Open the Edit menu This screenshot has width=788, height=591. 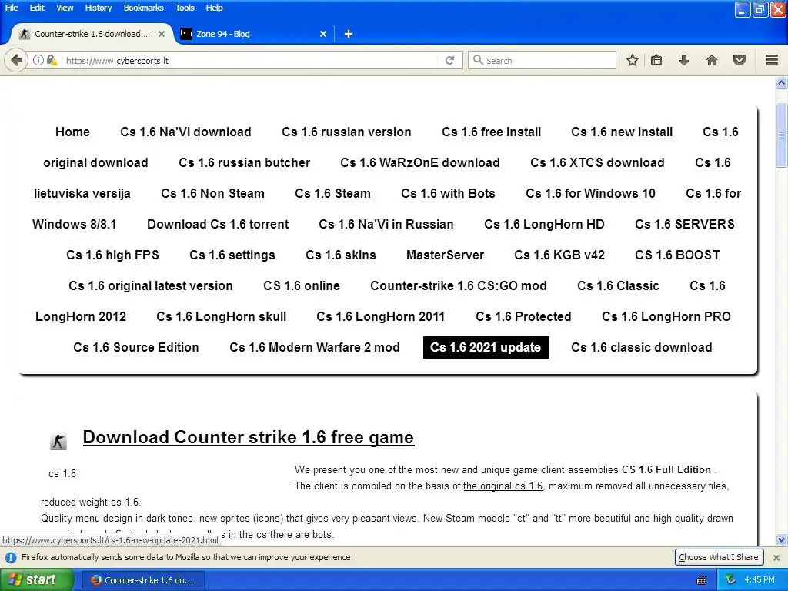click(x=37, y=8)
